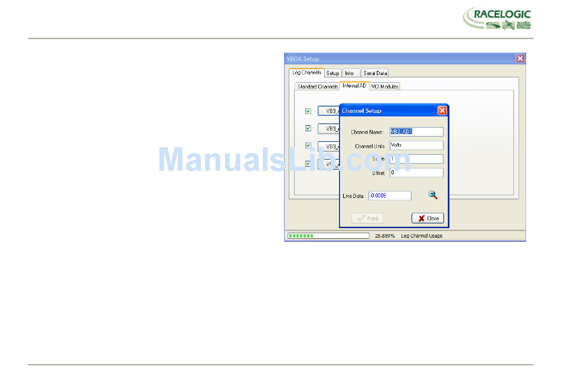Select the Standard Channels sub-tab
561x383 pixels.
[317, 87]
